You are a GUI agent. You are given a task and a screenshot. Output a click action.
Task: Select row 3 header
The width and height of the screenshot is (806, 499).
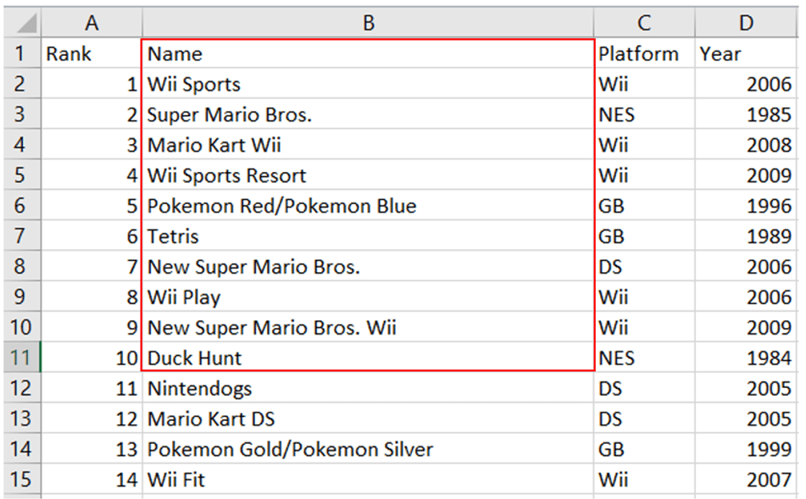20,114
